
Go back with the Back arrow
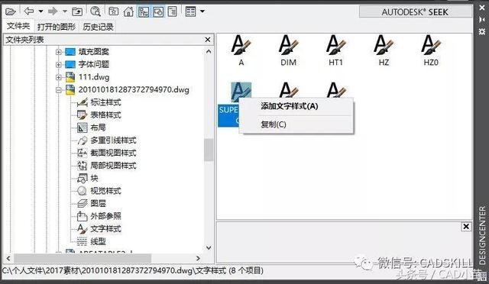(x=29, y=11)
